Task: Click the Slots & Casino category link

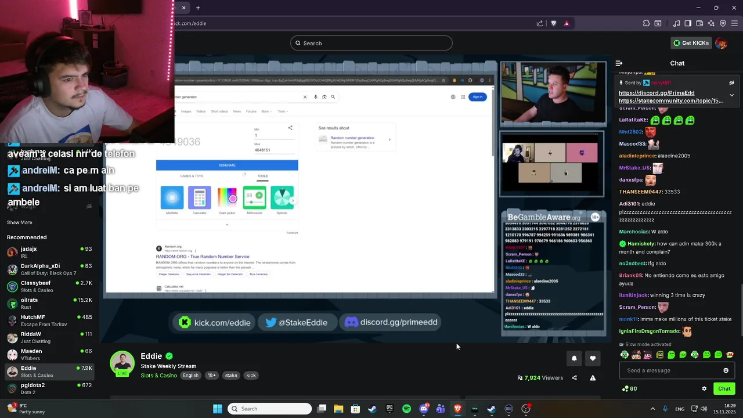Action: click(158, 376)
